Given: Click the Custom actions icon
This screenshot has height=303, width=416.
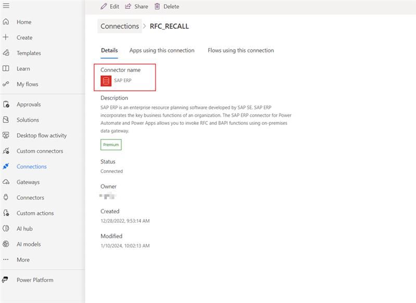Looking at the screenshot, I should click(x=6, y=213).
